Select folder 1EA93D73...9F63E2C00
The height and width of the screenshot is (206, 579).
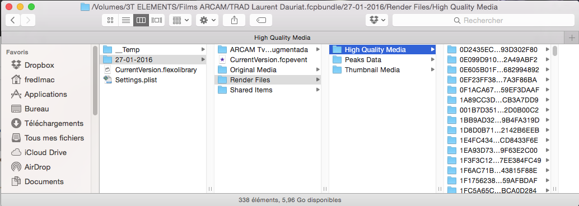click(x=497, y=150)
